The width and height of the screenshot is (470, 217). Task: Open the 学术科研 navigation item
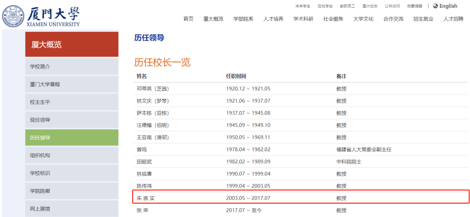tap(303, 19)
